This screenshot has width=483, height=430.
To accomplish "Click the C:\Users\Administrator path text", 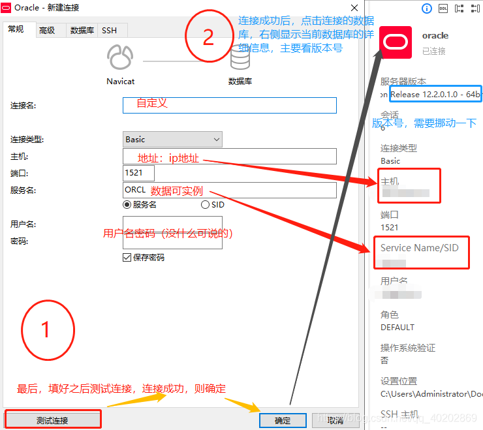I will (x=431, y=393).
